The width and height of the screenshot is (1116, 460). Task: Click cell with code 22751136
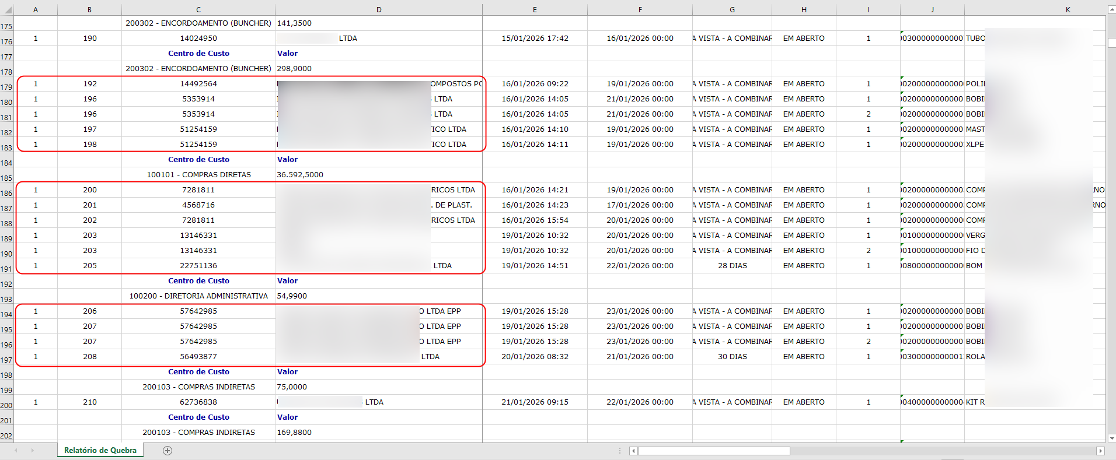(x=198, y=266)
